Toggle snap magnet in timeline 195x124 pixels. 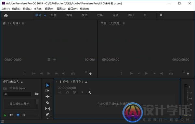click(67, 92)
